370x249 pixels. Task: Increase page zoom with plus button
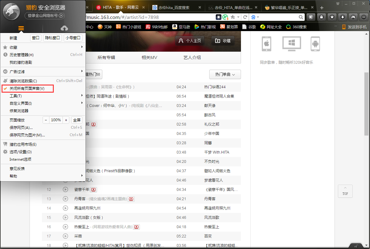[x=66, y=120]
